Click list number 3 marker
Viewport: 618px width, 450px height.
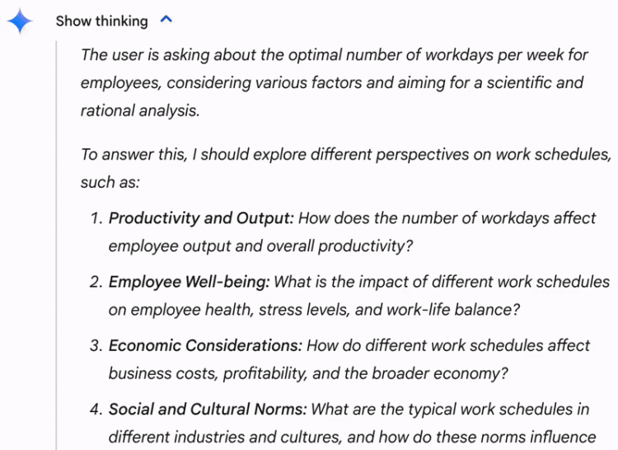[96, 346]
